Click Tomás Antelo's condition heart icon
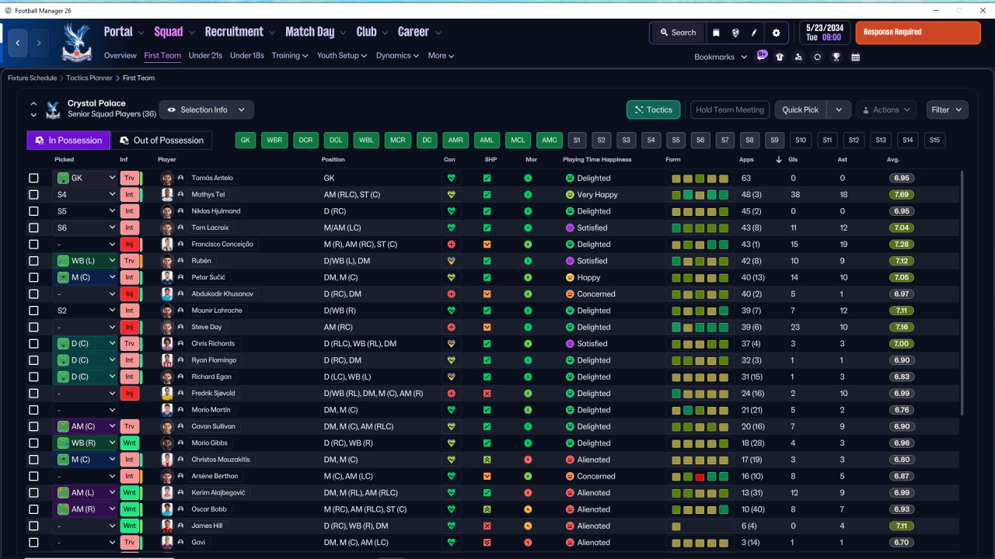This screenshot has height=559, width=995. (x=451, y=178)
